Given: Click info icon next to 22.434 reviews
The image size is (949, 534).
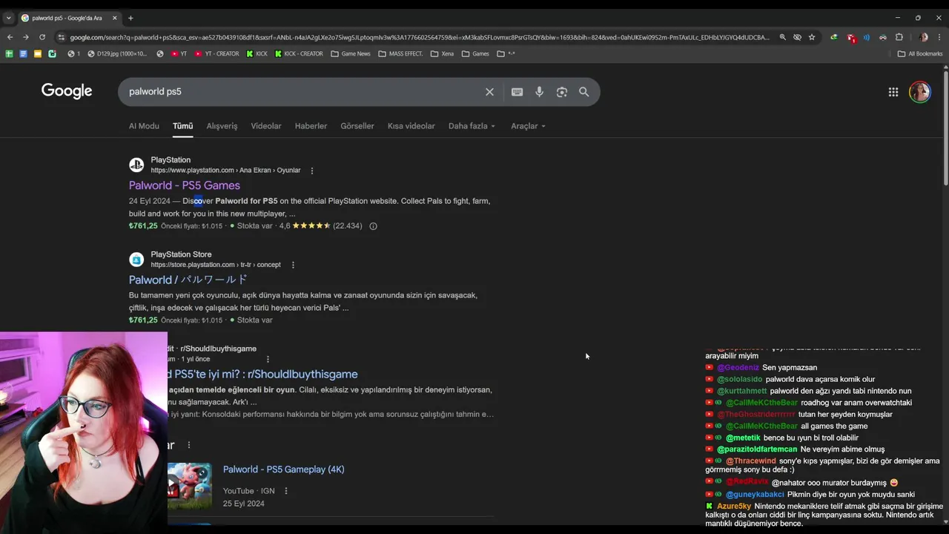Looking at the screenshot, I should 373,226.
